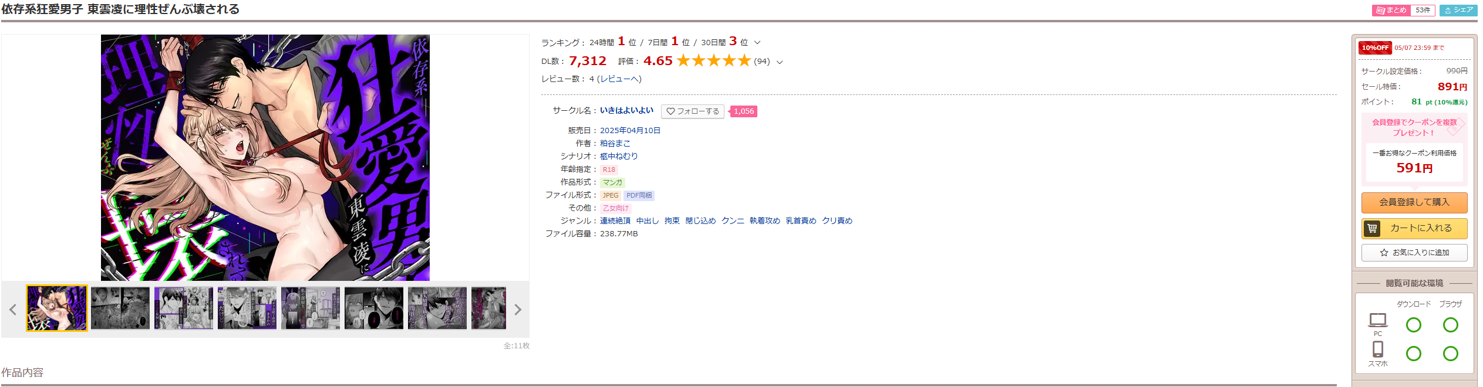Click the マンガ work format tag
Screen dimensions: 1483x387
(x=612, y=182)
